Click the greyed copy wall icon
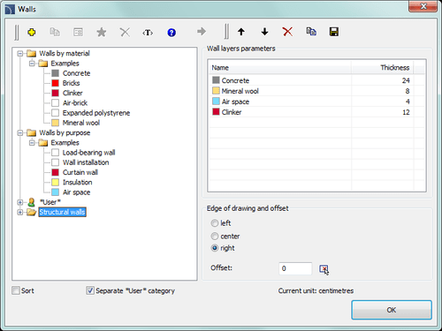The width and height of the screenshot is (442, 331). coord(55,32)
